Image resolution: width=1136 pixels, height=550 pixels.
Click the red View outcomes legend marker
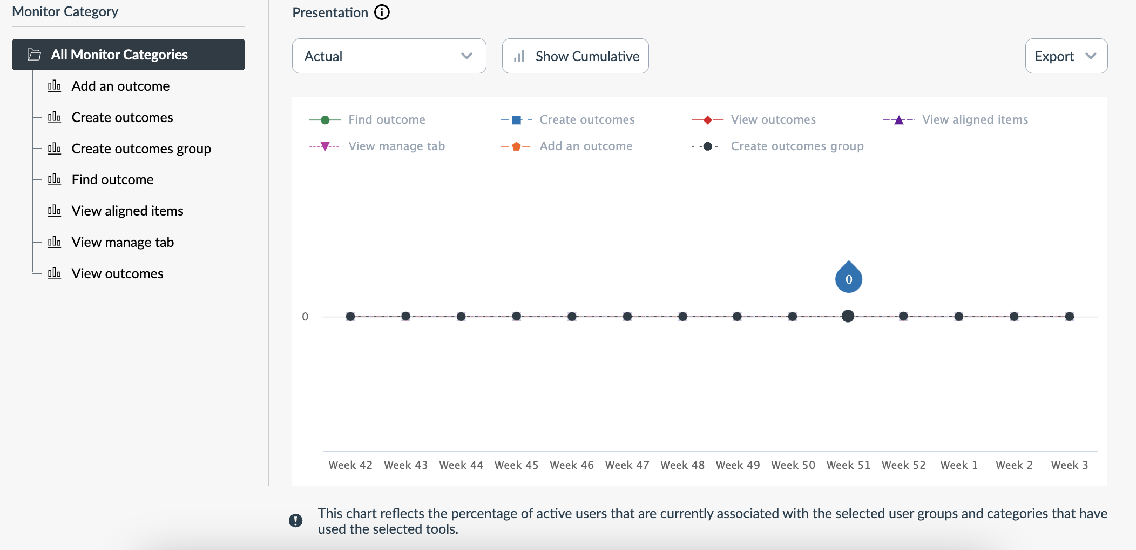coord(707,120)
